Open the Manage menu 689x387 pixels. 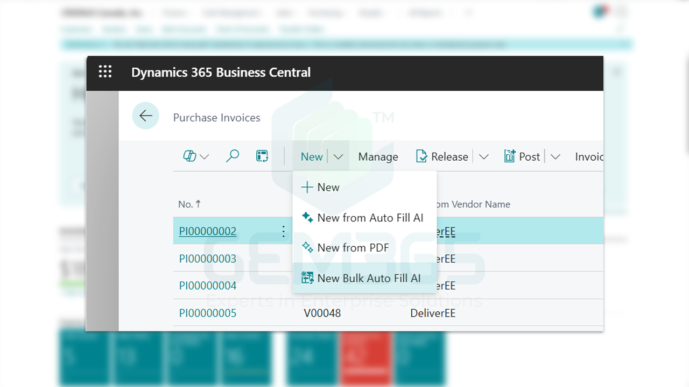click(x=378, y=157)
